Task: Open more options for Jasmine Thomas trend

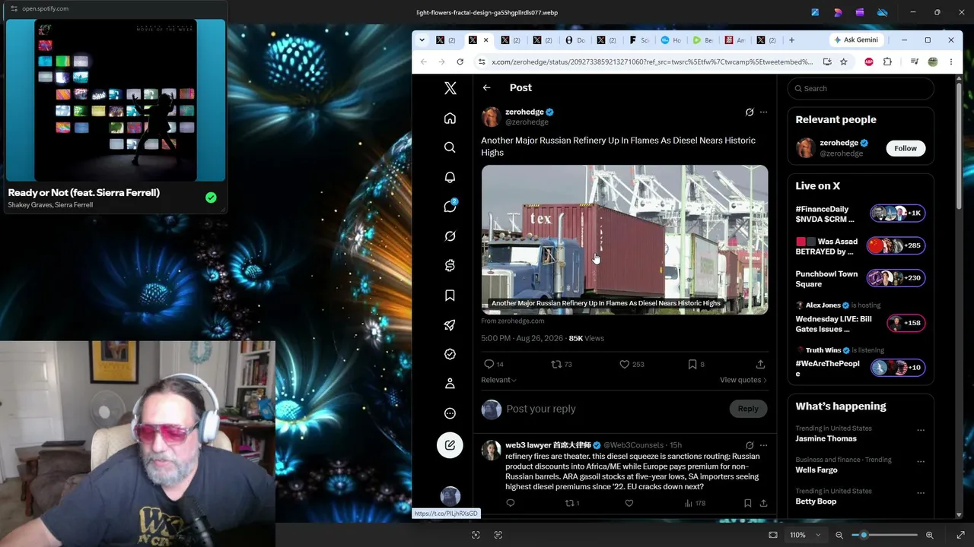Action: click(x=921, y=430)
